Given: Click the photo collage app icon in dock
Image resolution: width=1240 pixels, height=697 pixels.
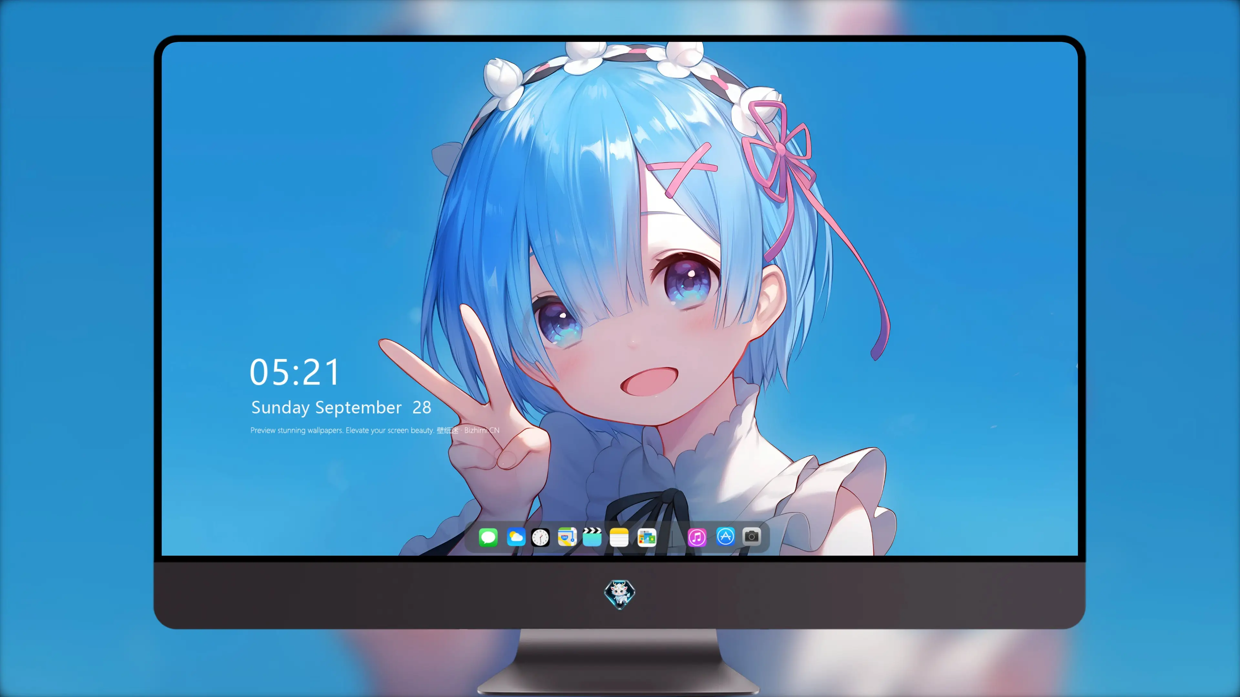Looking at the screenshot, I should pos(646,537).
